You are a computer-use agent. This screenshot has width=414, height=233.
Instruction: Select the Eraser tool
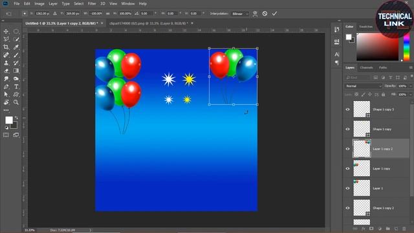pyautogui.click(x=6, y=71)
